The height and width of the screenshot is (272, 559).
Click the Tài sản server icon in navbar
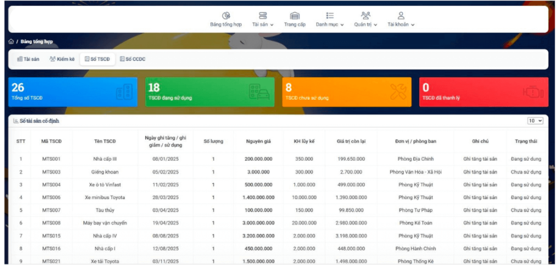pos(263,15)
